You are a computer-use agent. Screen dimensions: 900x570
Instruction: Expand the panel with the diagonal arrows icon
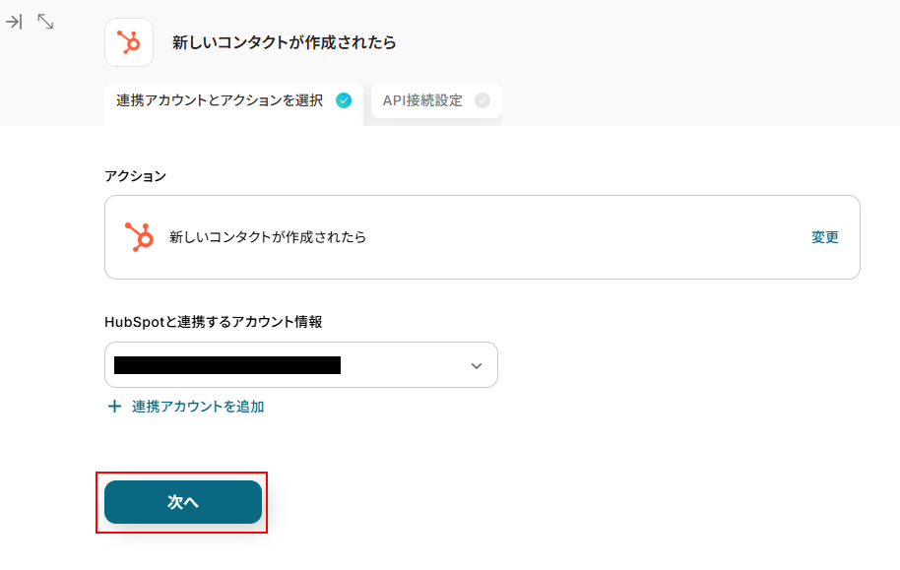coord(45,21)
